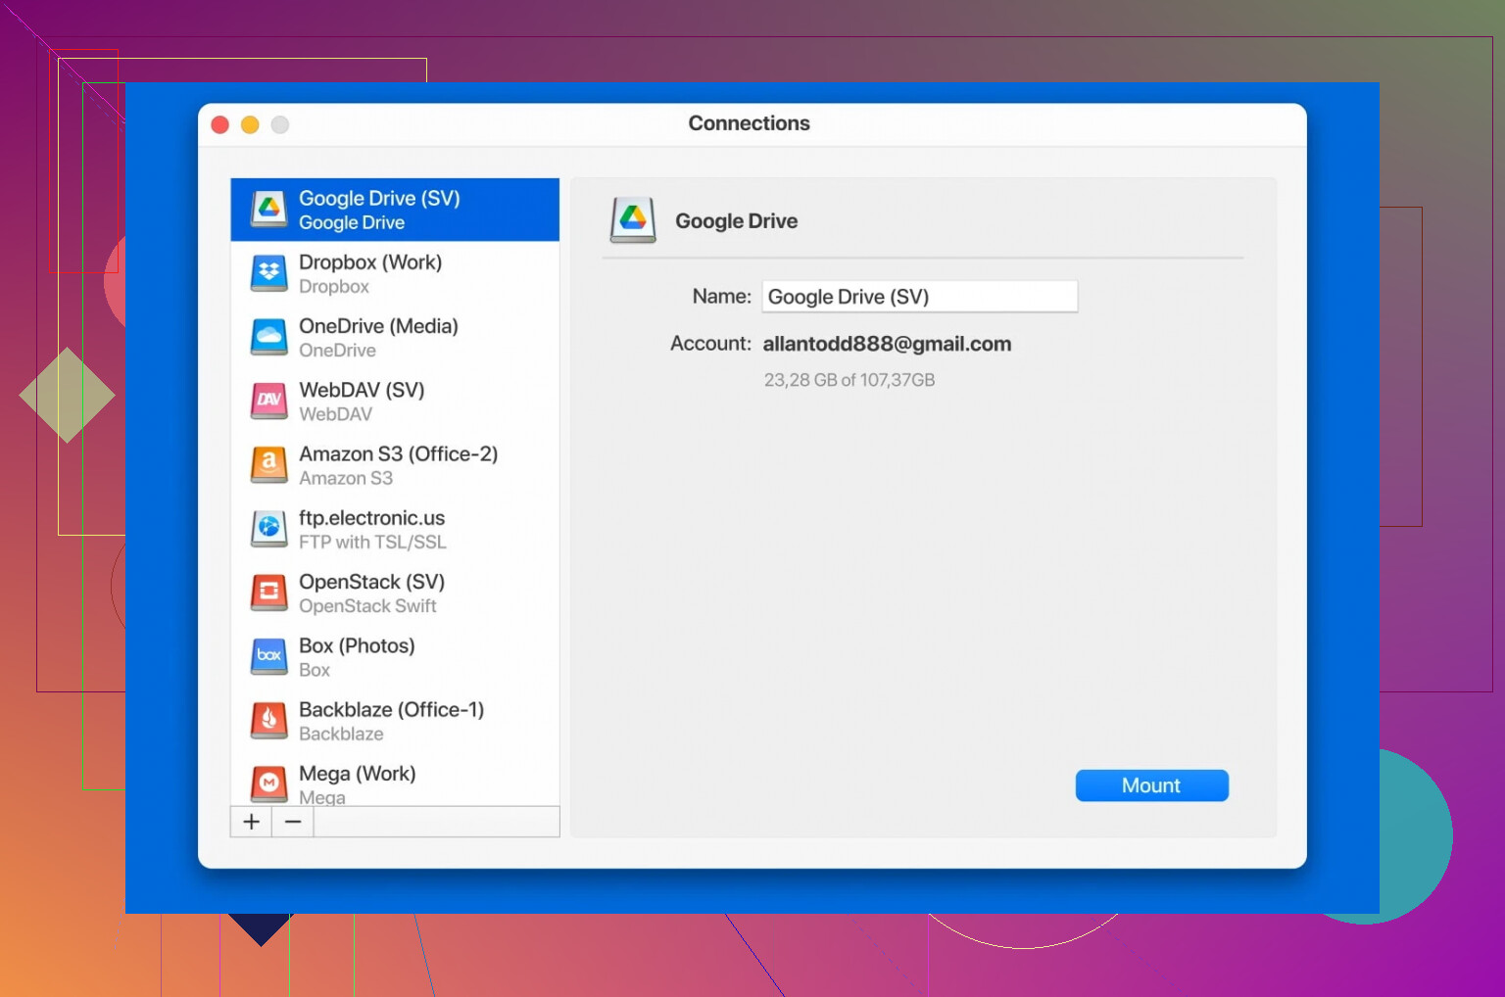Screen dimensions: 1505x997
Task: Select the Dropbox (Work) connection name
Action: (370, 262)
